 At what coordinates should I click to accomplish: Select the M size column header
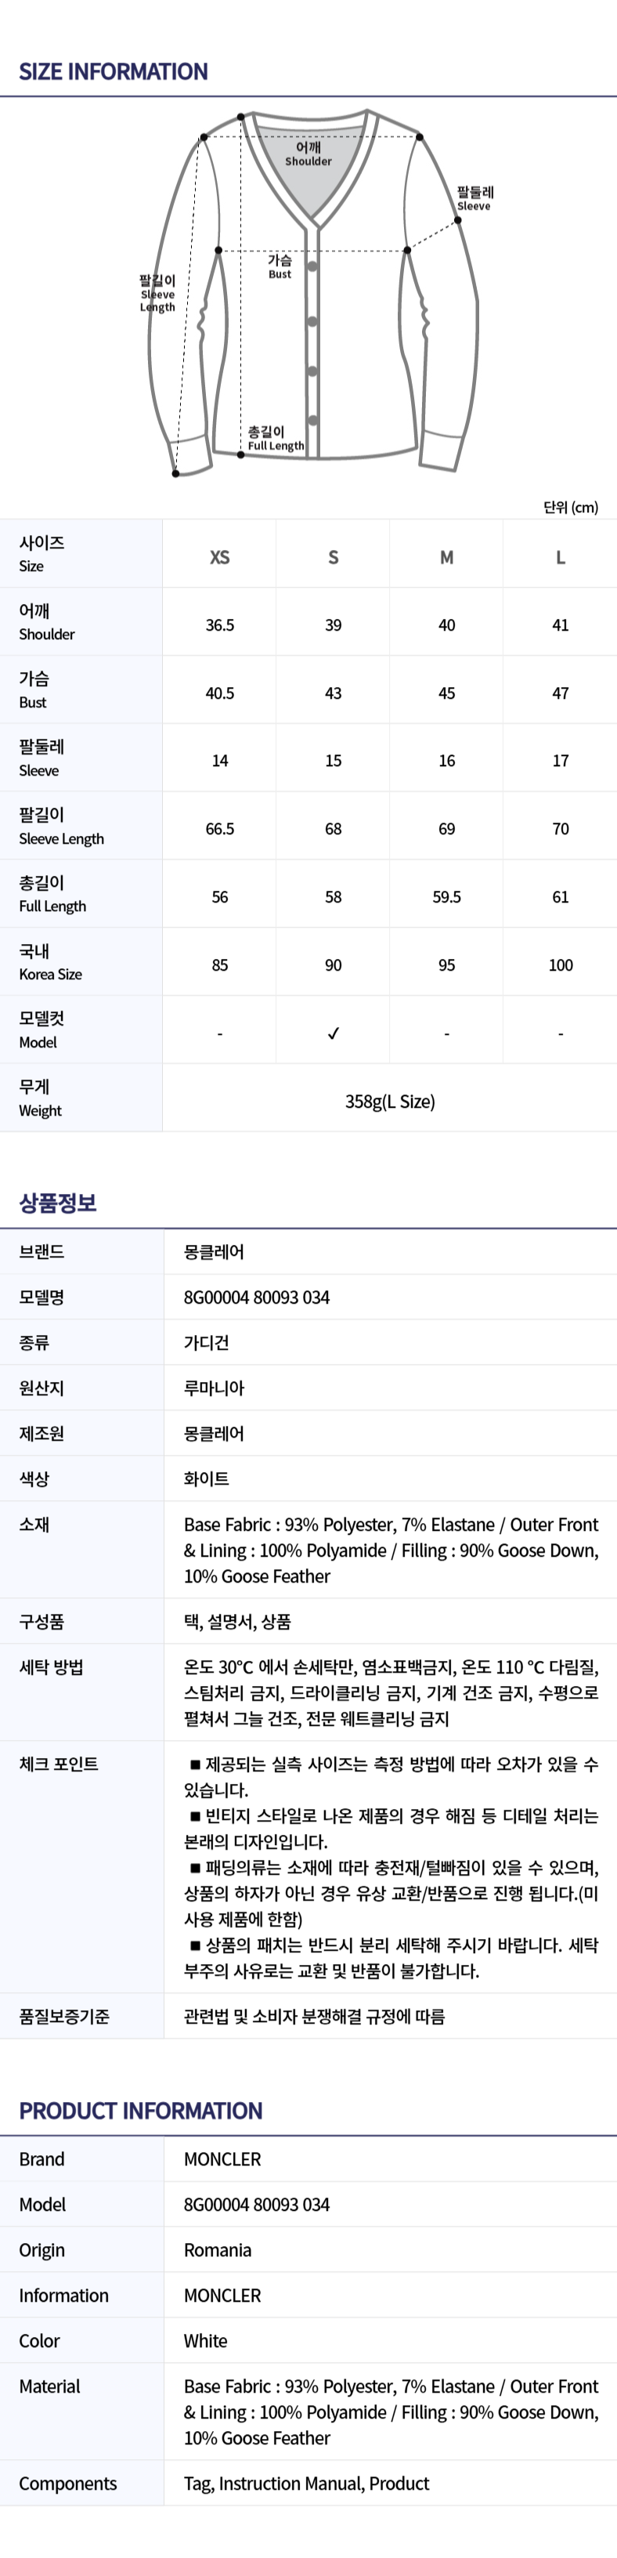click(447, 557)
